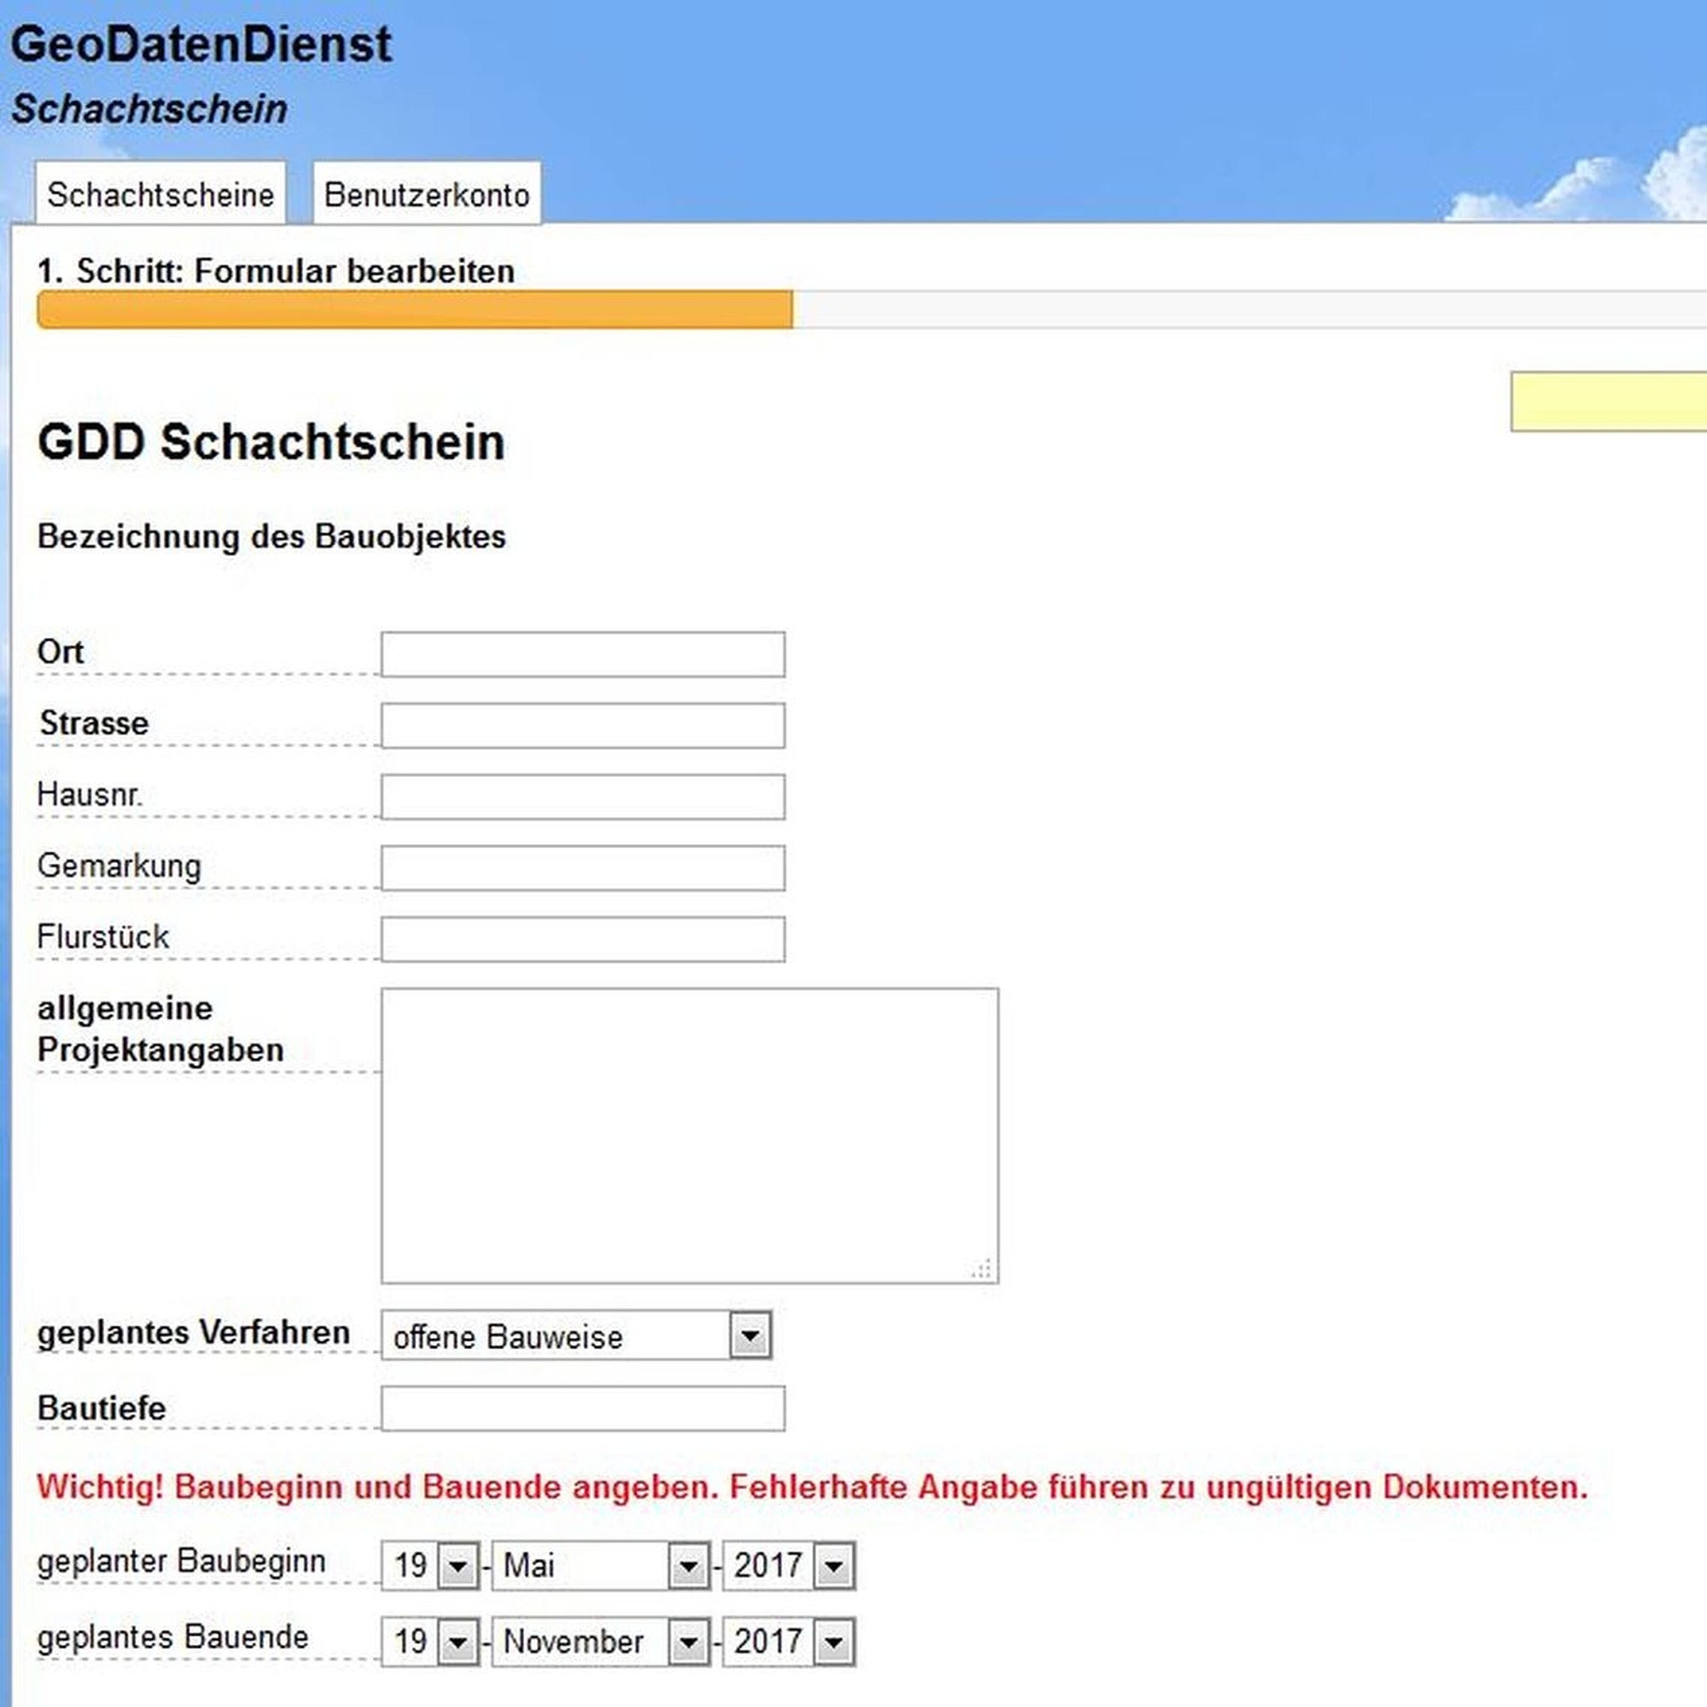Open the Baubeginn year dropdown
Screen dimensions: 1707x1707
coord(789,1566)
